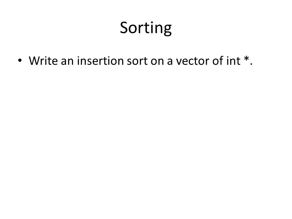Viewport: 292px width, 219px height.
Task: Click the word "an" after "Write"
Action: click(67, 62)
